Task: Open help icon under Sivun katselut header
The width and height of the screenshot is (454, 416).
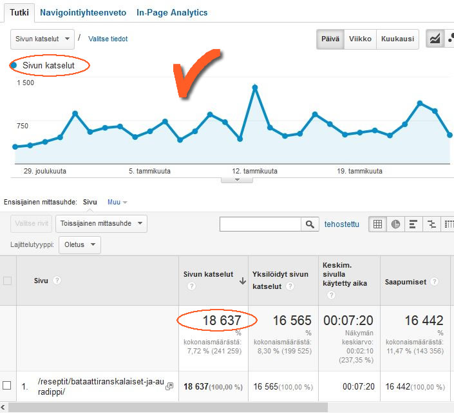Action: 191,286
